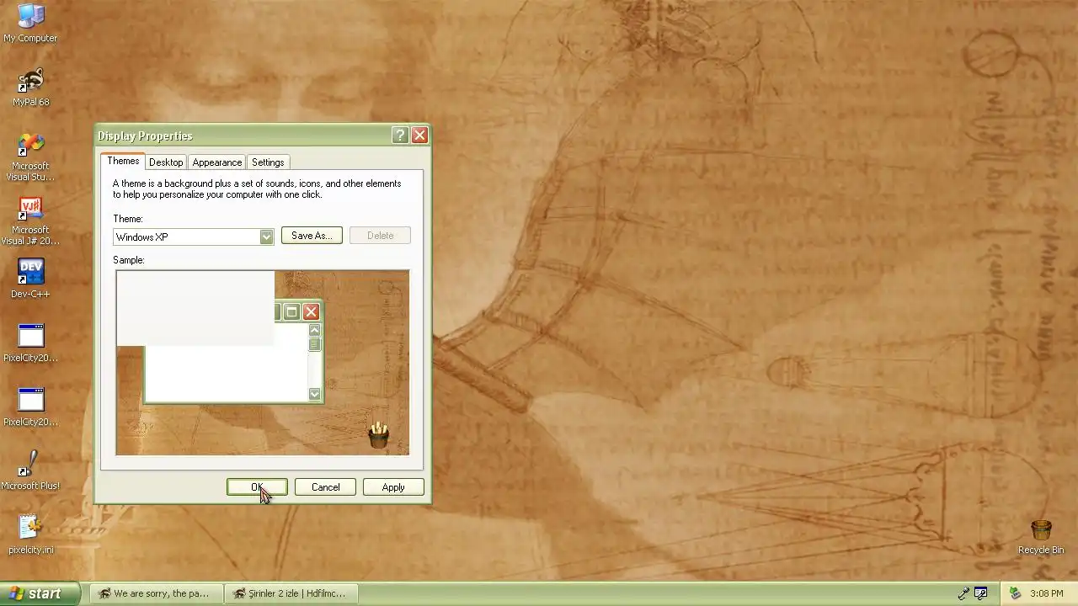1078x606 pixels.
Task: Switch to the Appearance tab
Action: (x=217, y=162)
